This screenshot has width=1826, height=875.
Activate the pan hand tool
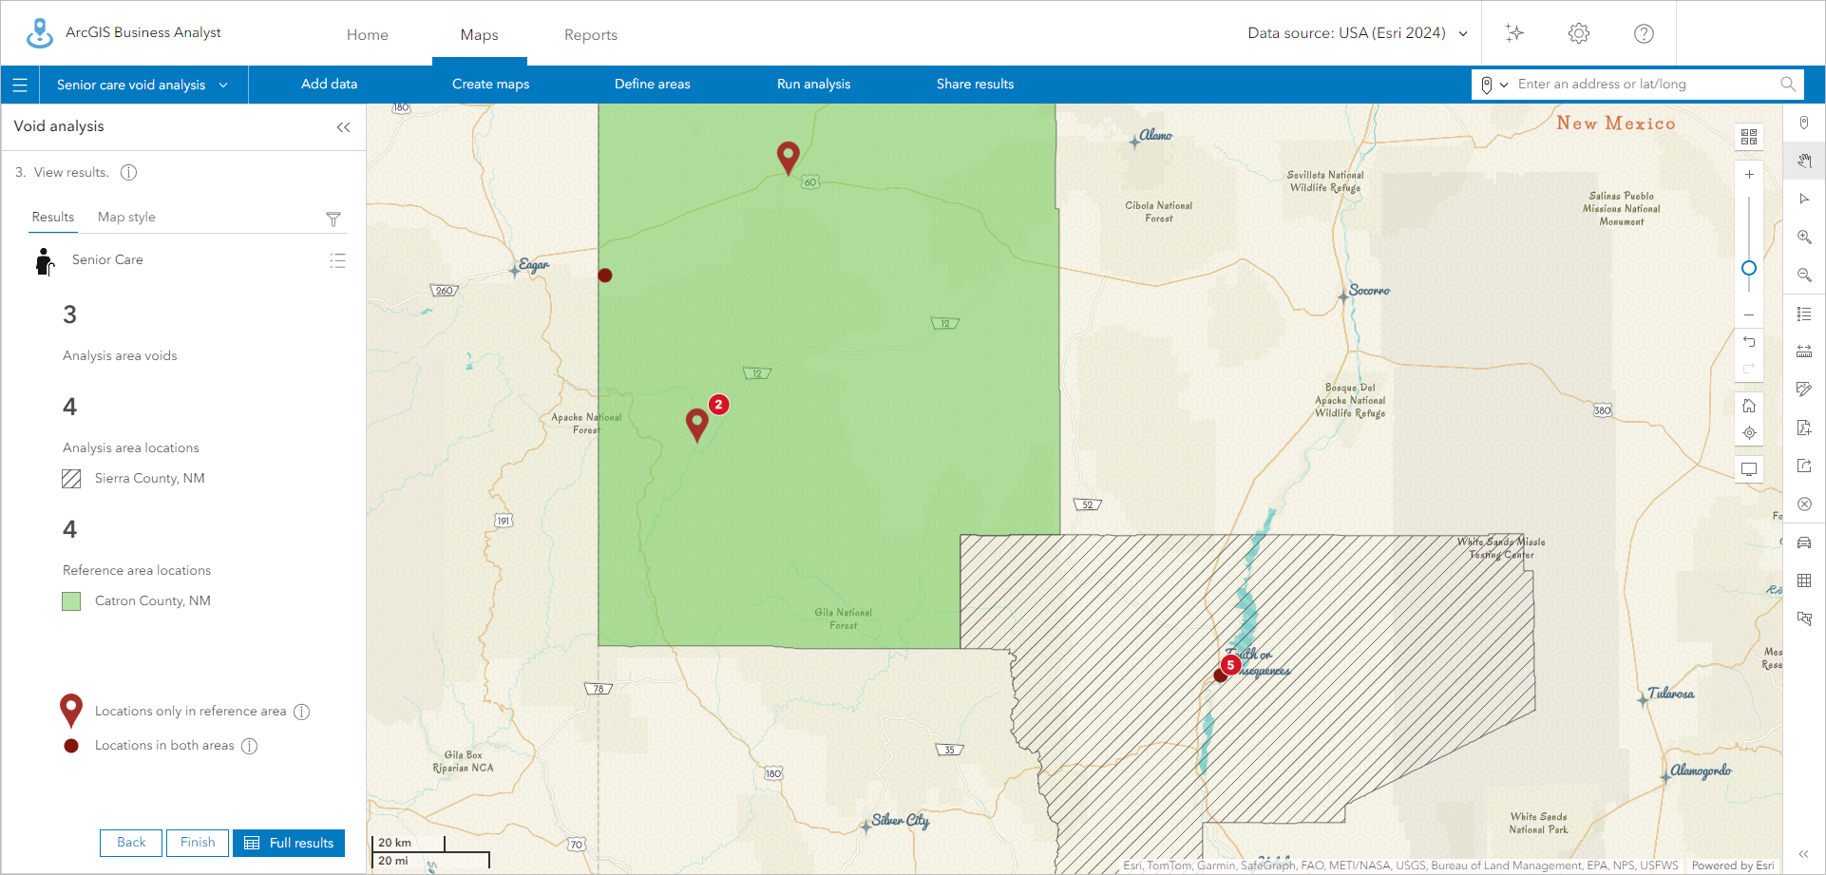[x=1804, y=161]
